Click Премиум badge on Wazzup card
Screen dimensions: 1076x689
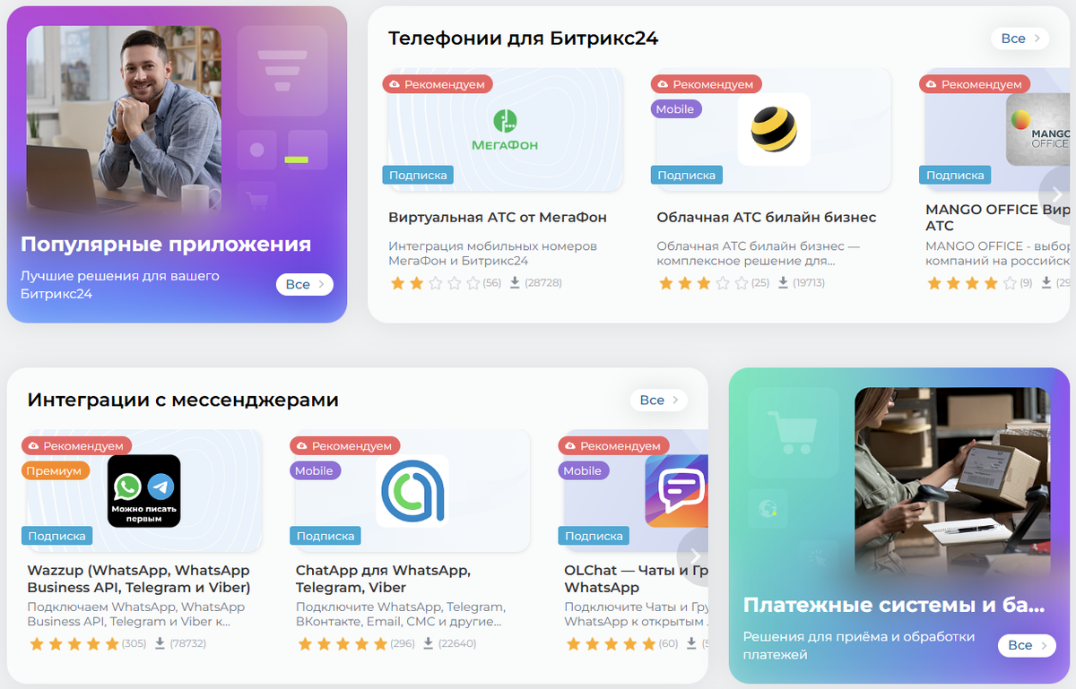tap(54, 470)
